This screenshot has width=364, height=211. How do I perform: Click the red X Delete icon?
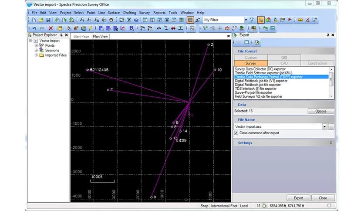point(51,28)
